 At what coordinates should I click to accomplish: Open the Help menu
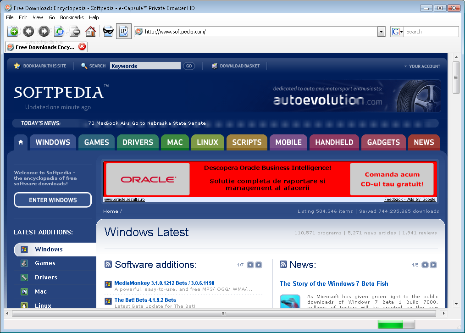[x=94, y=17]
